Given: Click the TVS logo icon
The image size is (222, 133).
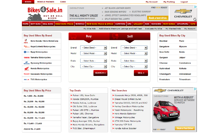Looking at the screenshot, I should pos(27,80).
